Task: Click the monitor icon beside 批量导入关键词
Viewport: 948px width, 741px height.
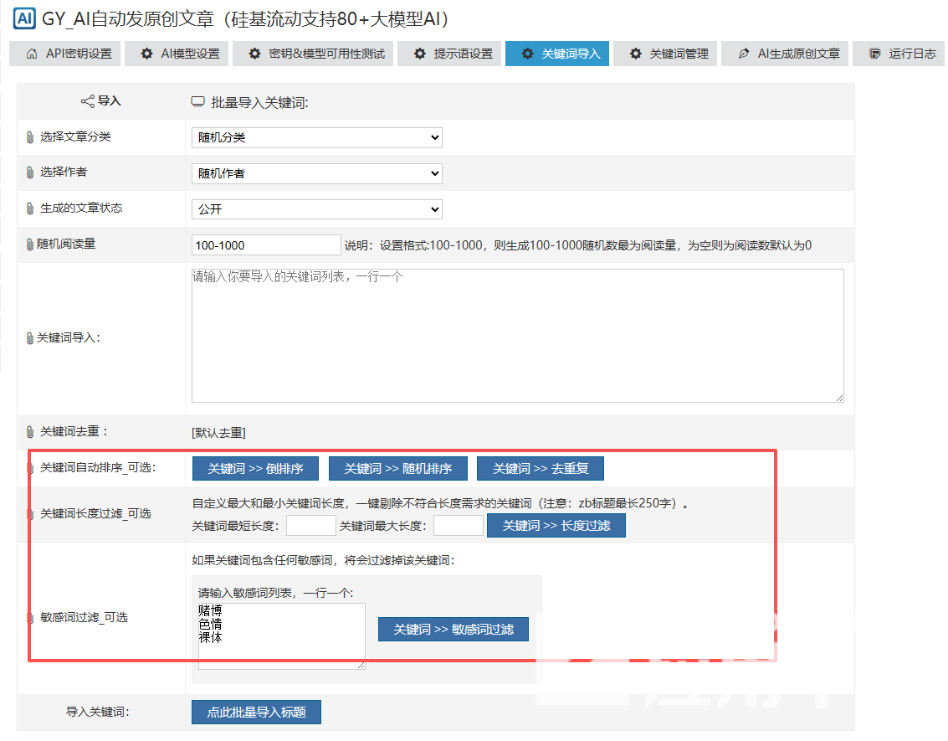Action: [x=198, y=102]
